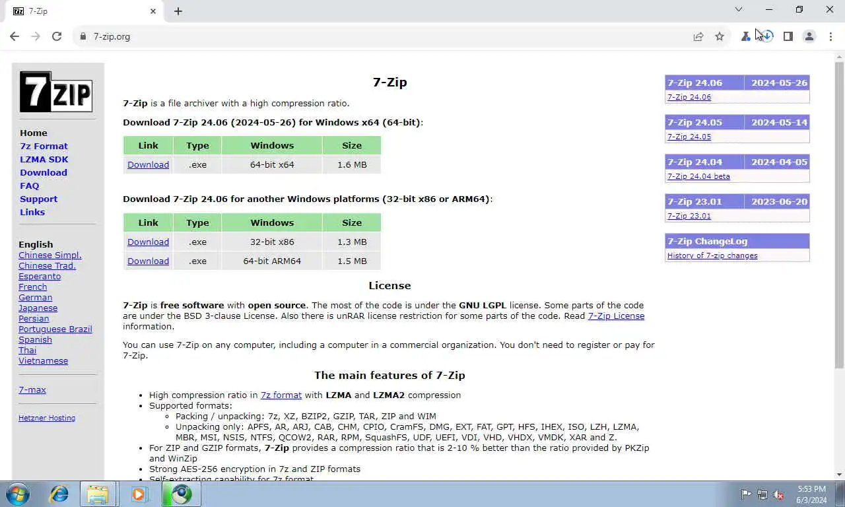
Task: Reload the 7-zip.org page
Action: click(x=57, y=36)
